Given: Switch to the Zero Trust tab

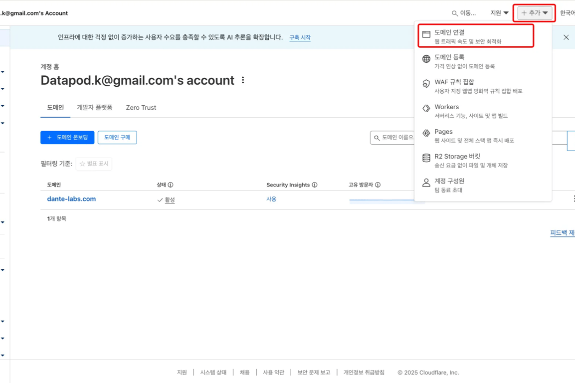Looking at the screenshot, I should [x=141, y=108].
